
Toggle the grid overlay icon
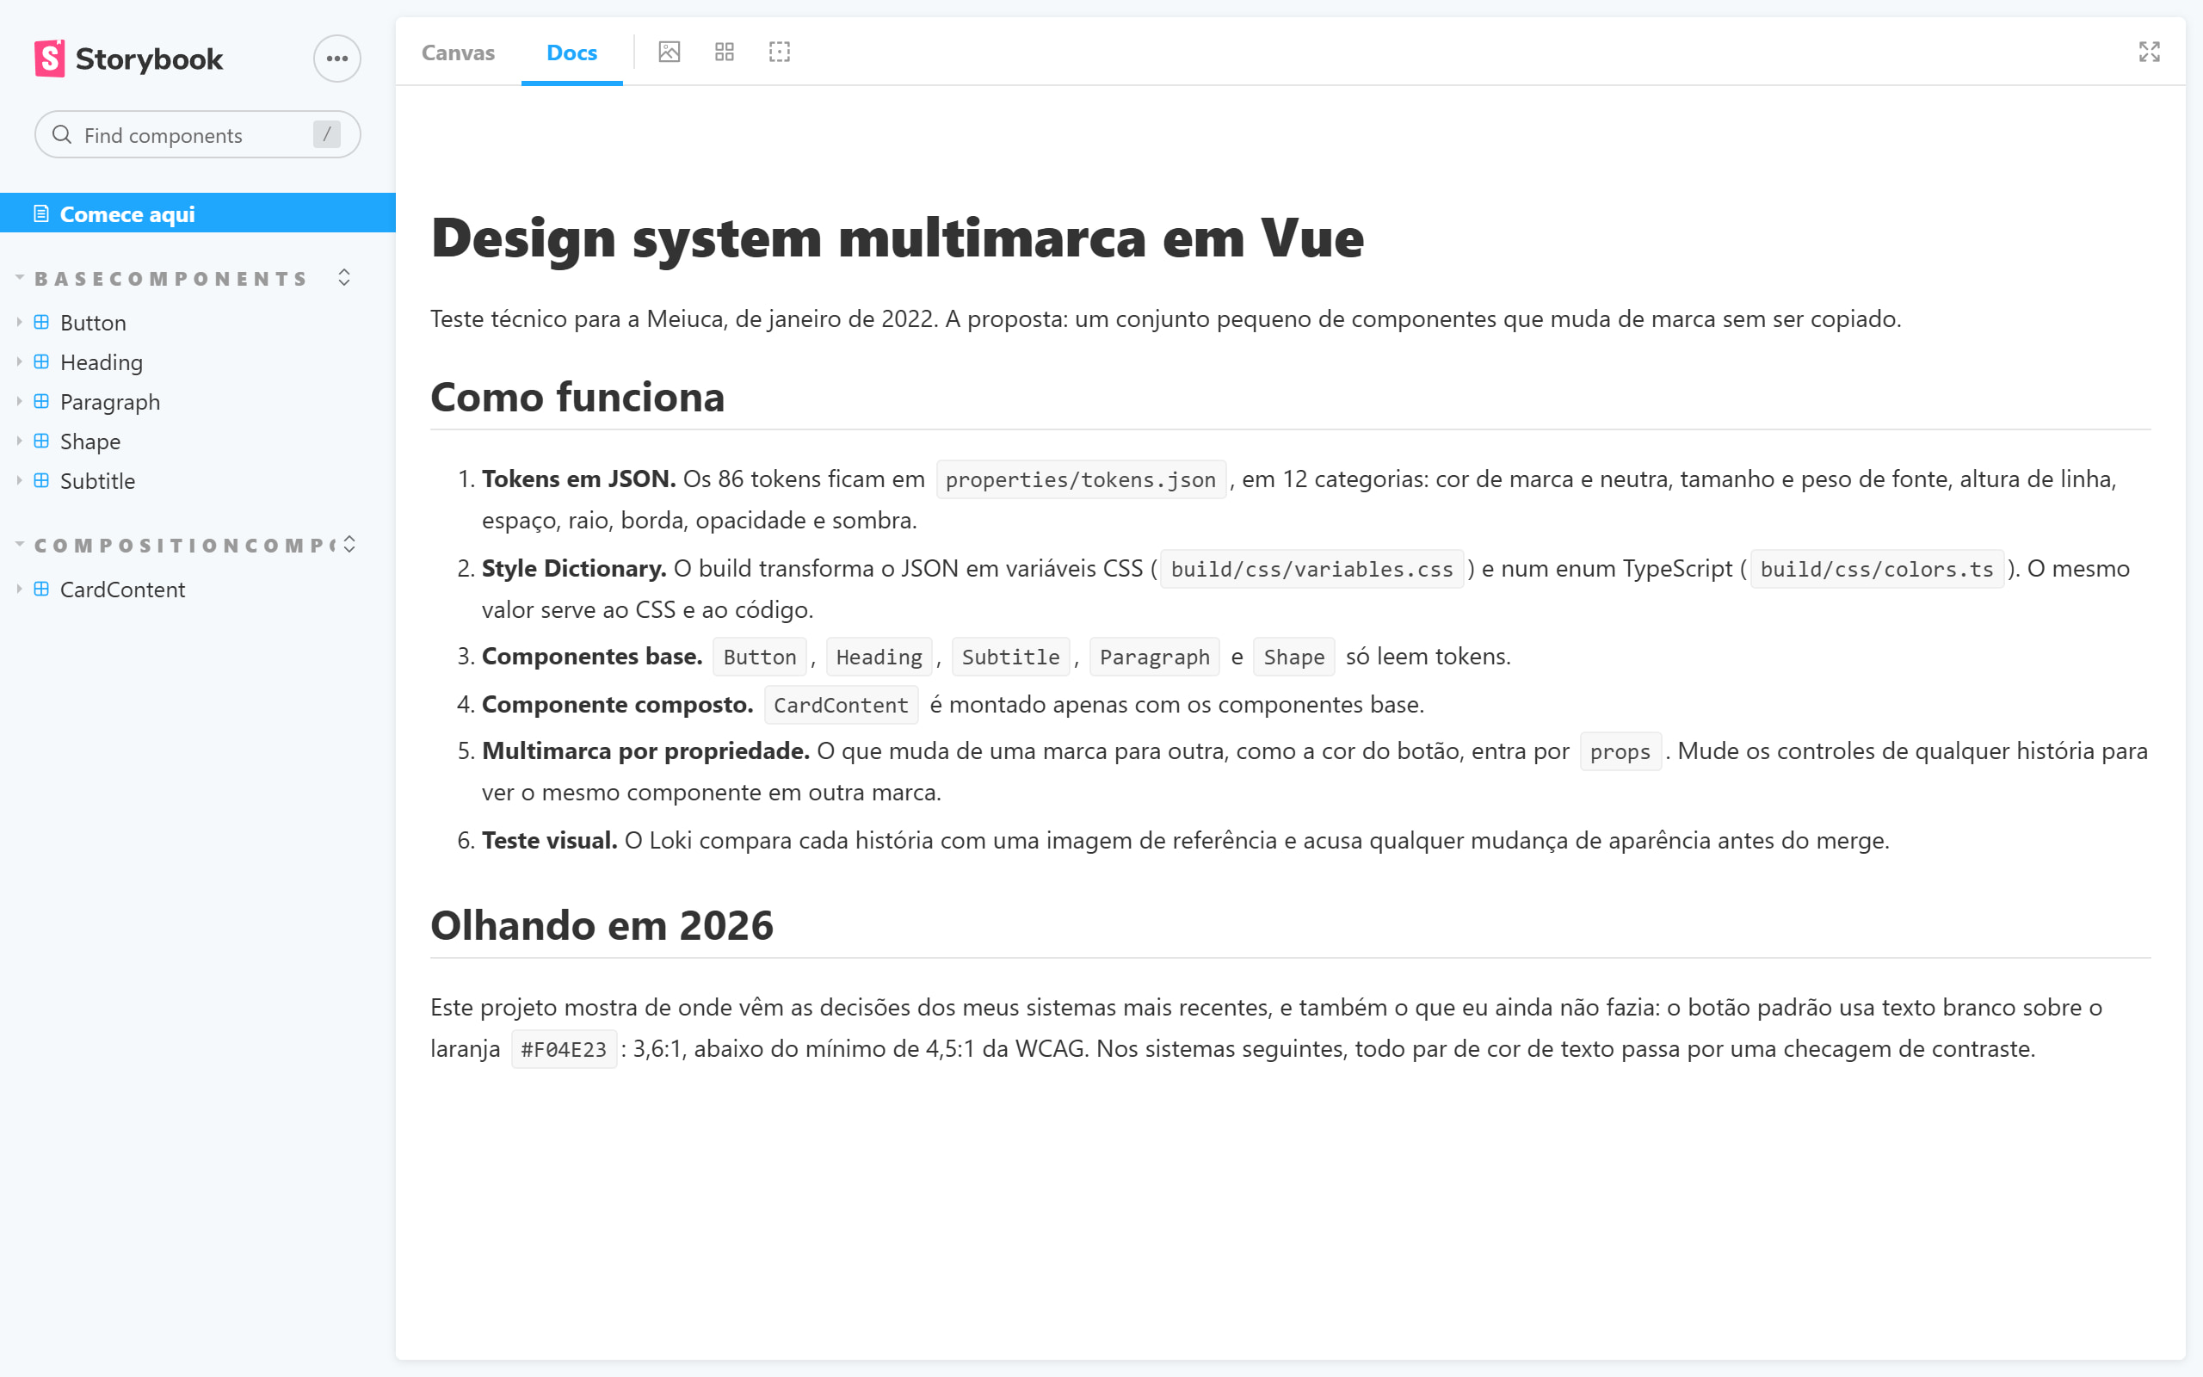(x=725, y=52)
